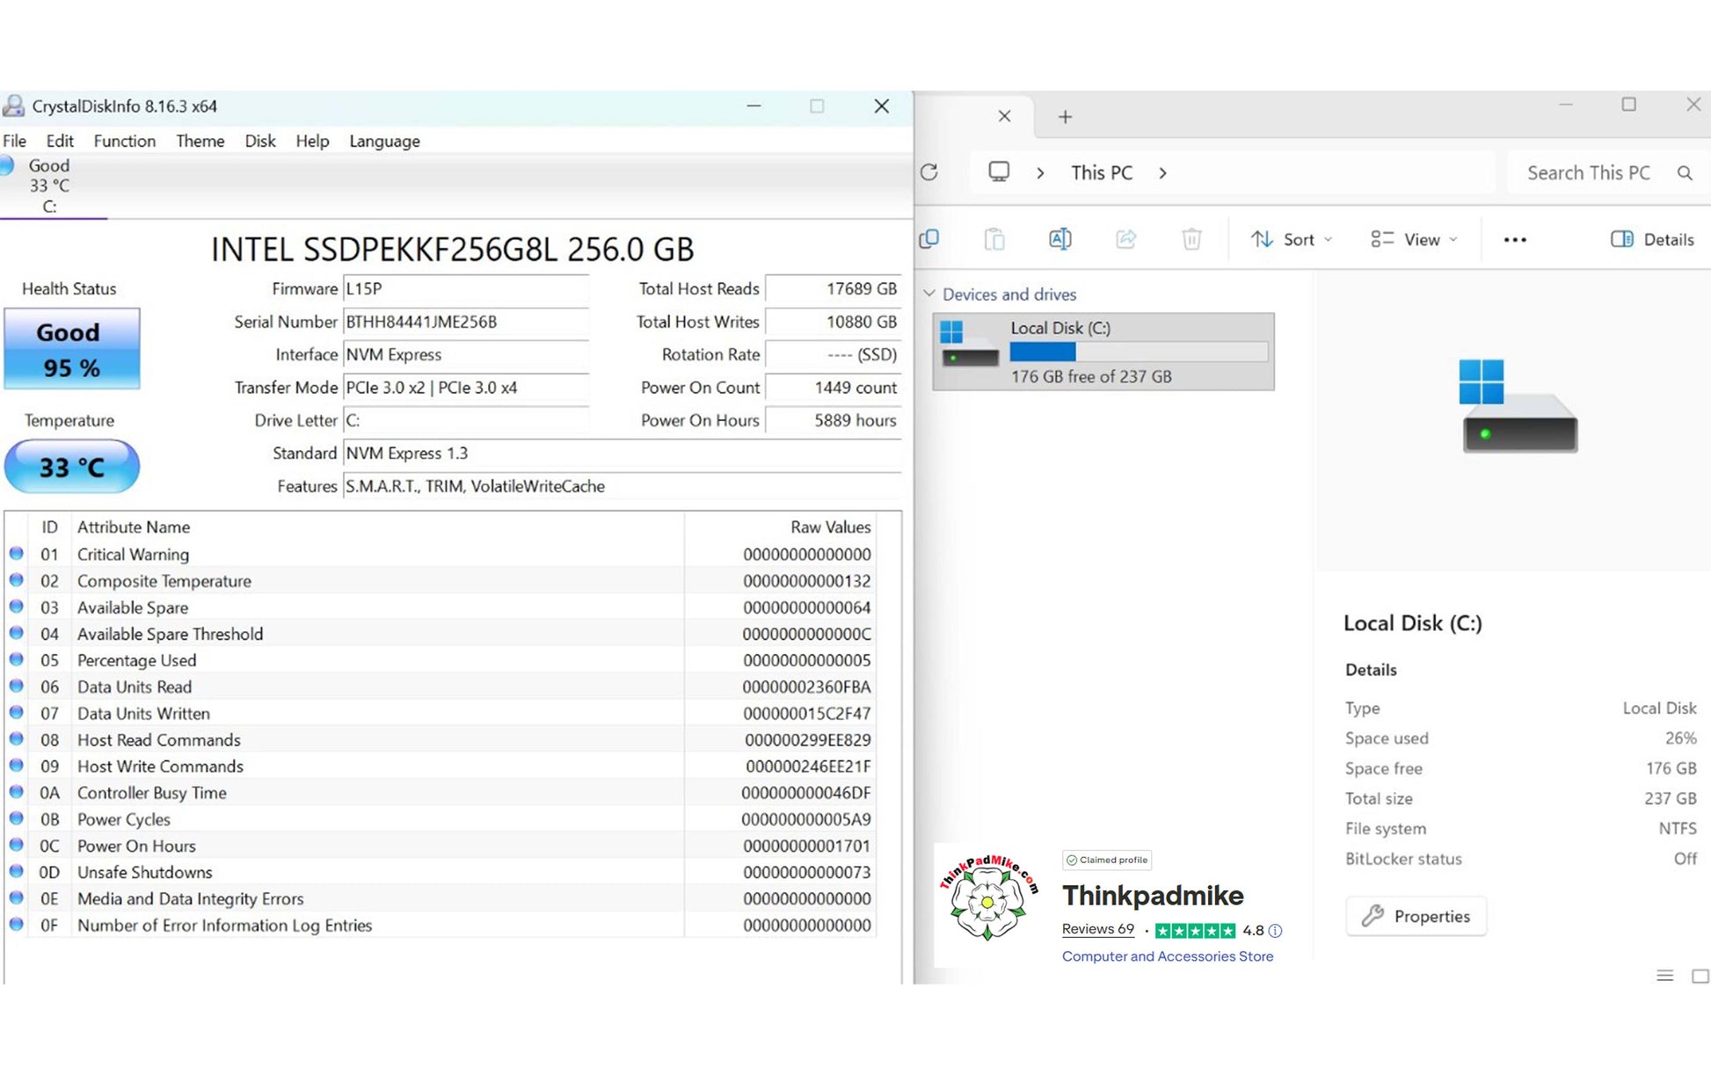
Task: Click the paste clipboard icon
Action: click(994, 239)
